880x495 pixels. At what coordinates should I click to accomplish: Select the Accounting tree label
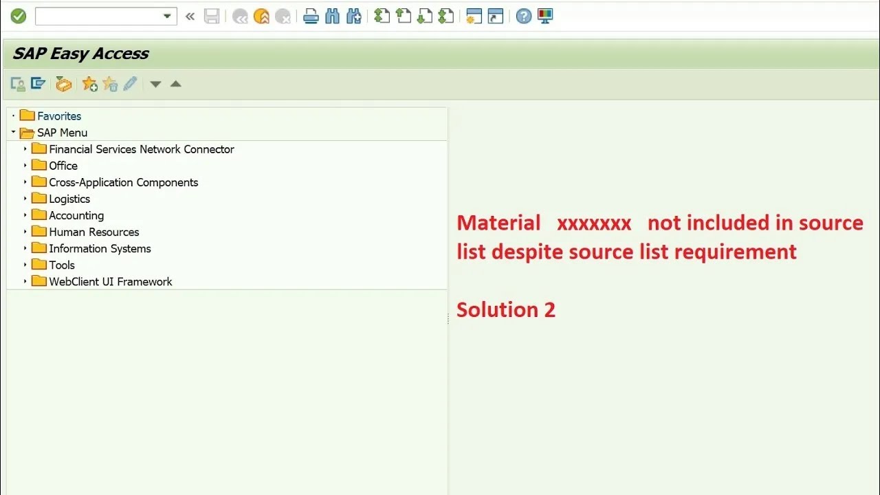point(76,215)
